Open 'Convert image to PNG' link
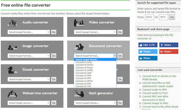The height and width of the screenshot is (110, 181). tap(155, 103)
